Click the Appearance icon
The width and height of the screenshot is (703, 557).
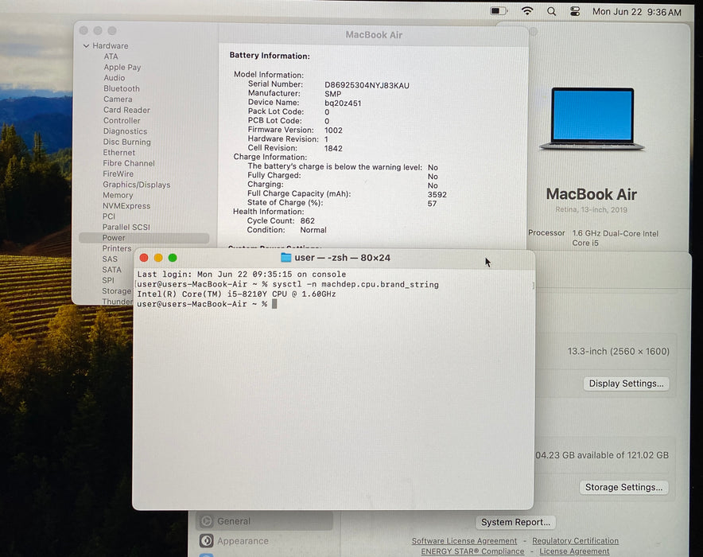coord(206,541)
